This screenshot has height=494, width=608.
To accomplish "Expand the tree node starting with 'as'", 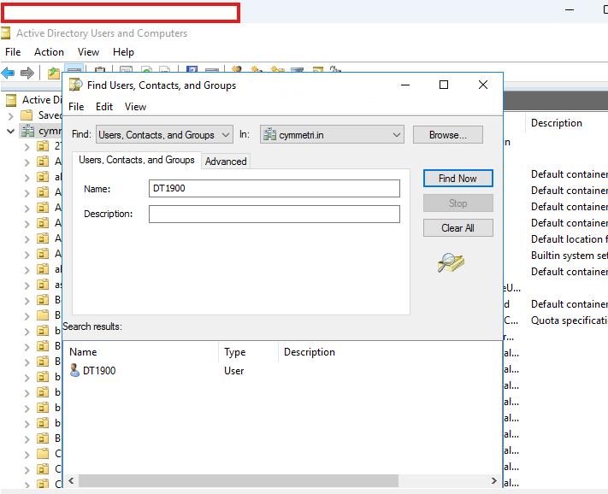I will point(27,285).
